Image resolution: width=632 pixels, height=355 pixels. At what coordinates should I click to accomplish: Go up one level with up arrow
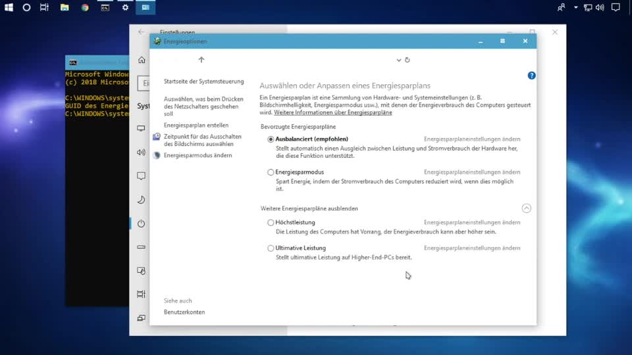201,60
